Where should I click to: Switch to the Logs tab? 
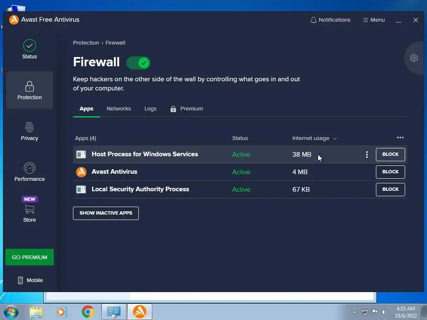[150, 109]
